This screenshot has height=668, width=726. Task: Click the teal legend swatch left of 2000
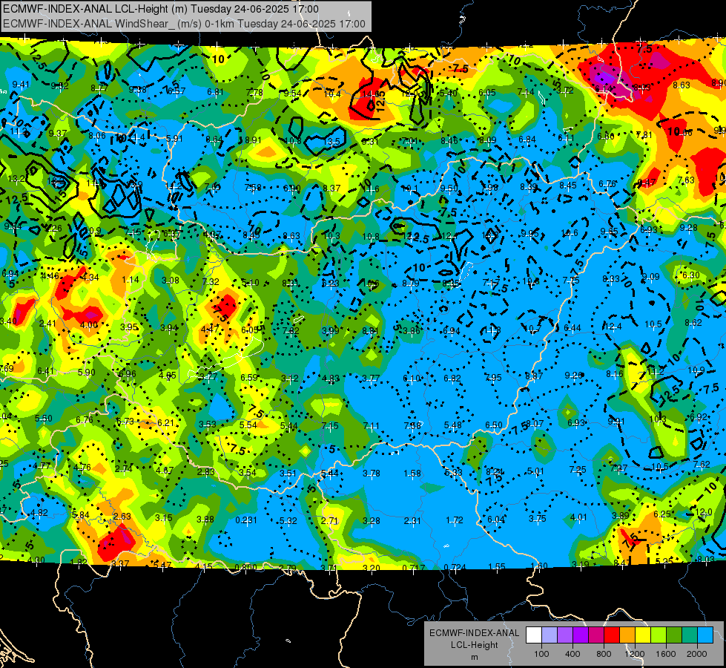click(690, 635)
